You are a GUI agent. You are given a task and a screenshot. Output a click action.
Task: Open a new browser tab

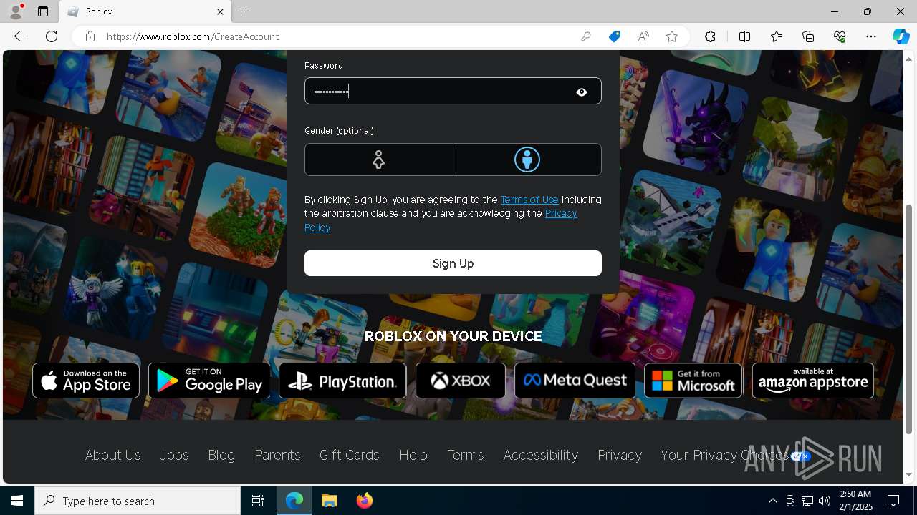[244, 11]
